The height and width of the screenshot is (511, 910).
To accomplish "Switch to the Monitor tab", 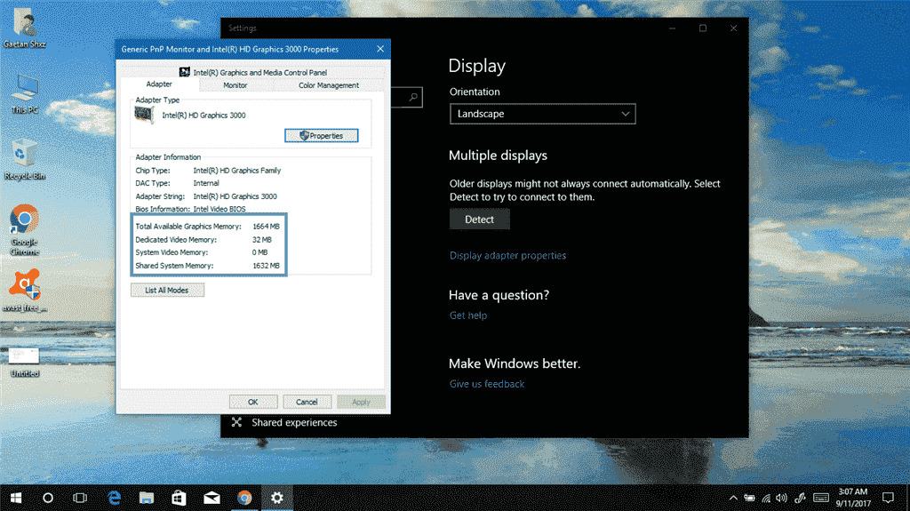I will point(235,85).
